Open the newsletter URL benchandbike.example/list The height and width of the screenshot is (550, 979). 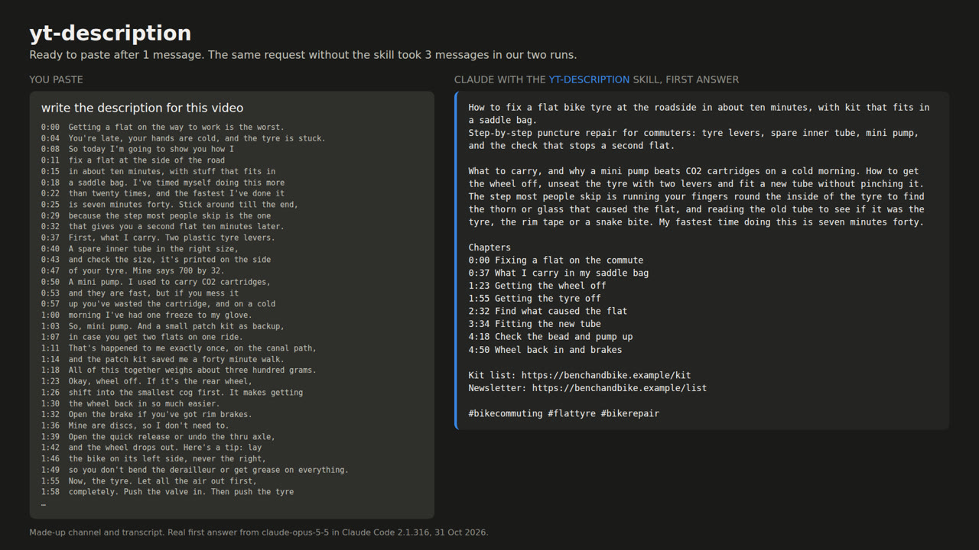620,388
